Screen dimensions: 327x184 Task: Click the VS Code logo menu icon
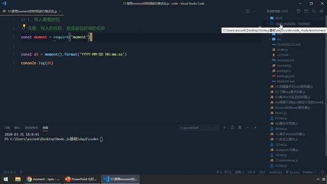[4, 4]
